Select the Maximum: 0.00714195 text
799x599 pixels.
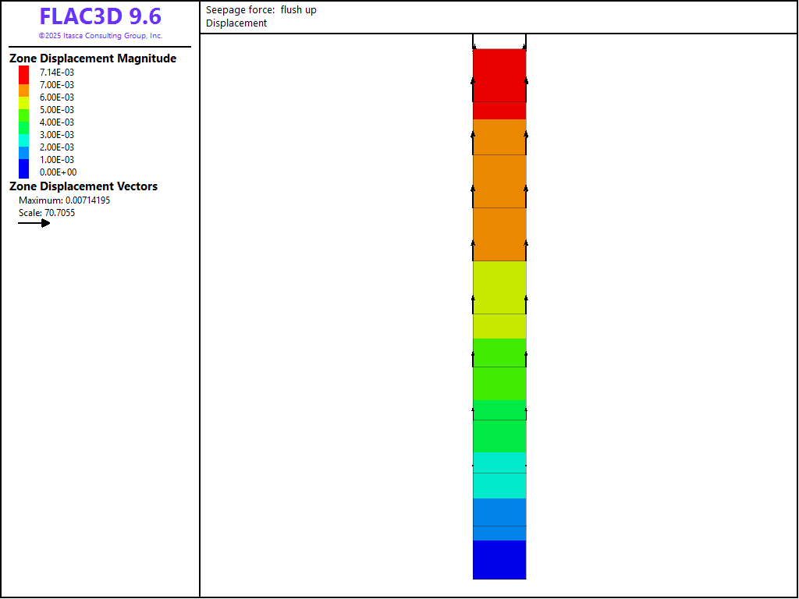pyautogui.click(x=64, y=200)
